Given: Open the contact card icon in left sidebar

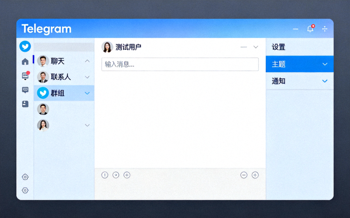Looking at the screenshot, I should pos(25,104).
